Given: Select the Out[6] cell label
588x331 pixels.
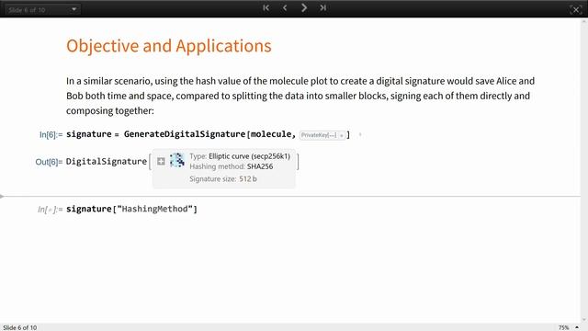Looking at the screenshot, I should tap(49, 162).
